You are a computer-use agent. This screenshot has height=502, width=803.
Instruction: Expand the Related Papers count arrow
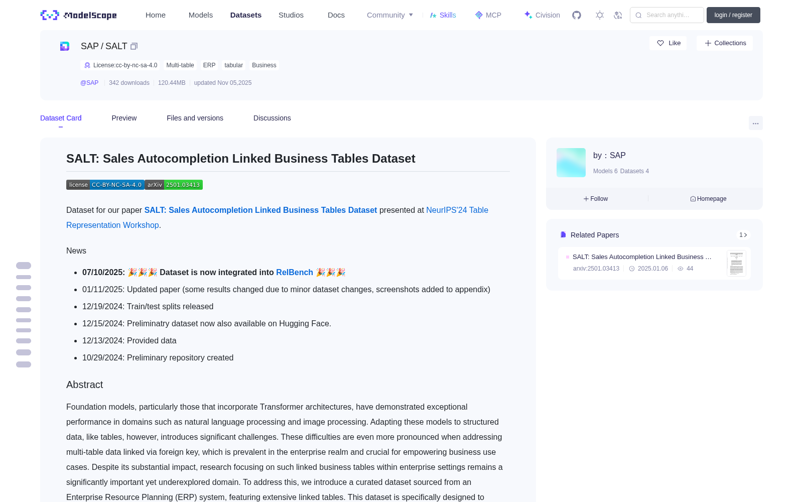click(x=743, y=235)
